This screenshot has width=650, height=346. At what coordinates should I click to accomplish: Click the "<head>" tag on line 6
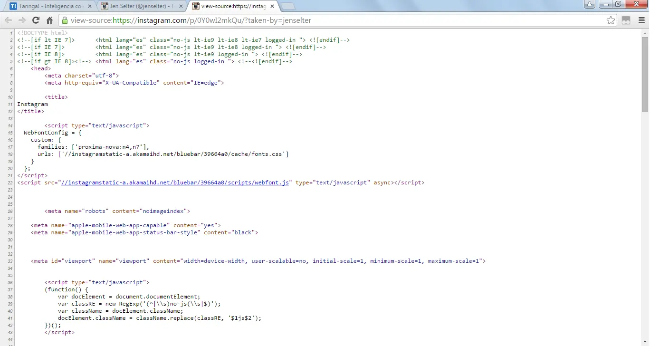tap(41, 68)
